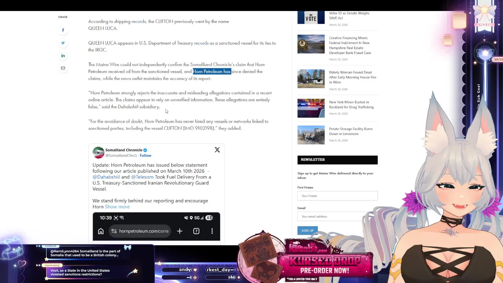Image resolution: width=503 pixels, height=283 pixels.
Task: Open first shipping 'records' link
Action: [x=138, y=22]
